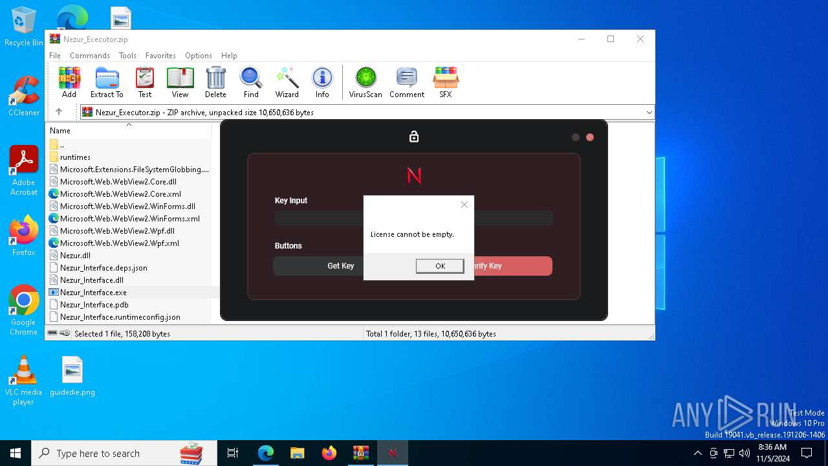Open the Commands menu
Screen dimensions: 828x466
(x=90, y=56)
